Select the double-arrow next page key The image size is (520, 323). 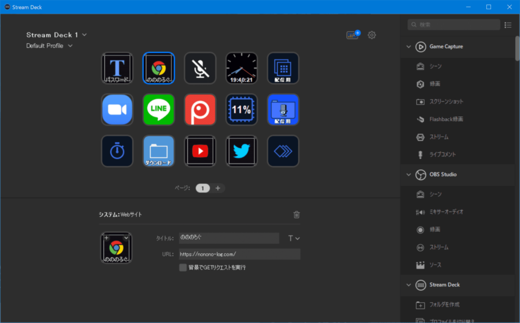coord(283,151)
